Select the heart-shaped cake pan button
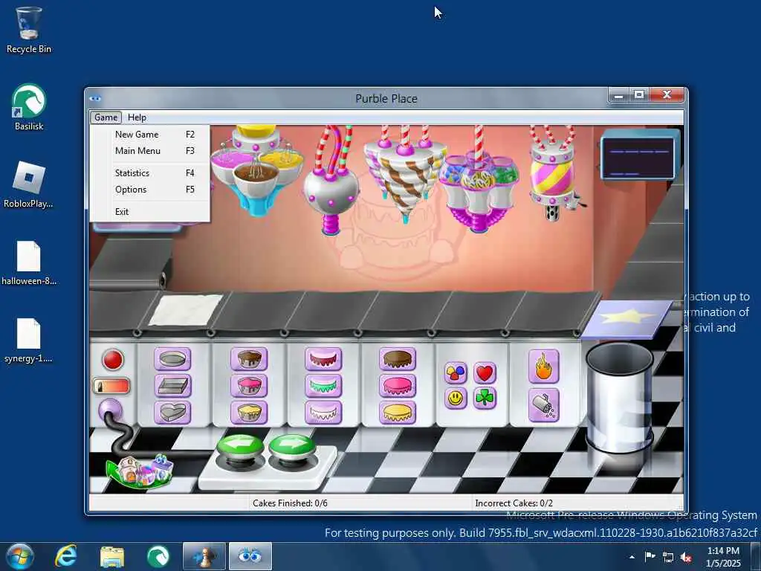761x571 pixels. [x=172, y=412]
